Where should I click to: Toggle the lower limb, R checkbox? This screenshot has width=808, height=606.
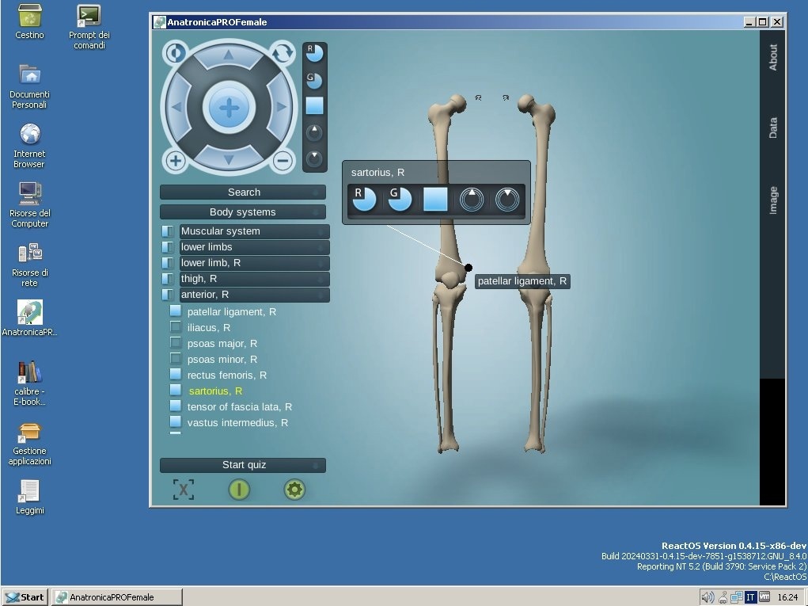168,263
